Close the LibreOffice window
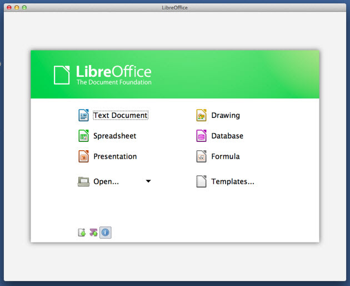 tap(9, 8)
